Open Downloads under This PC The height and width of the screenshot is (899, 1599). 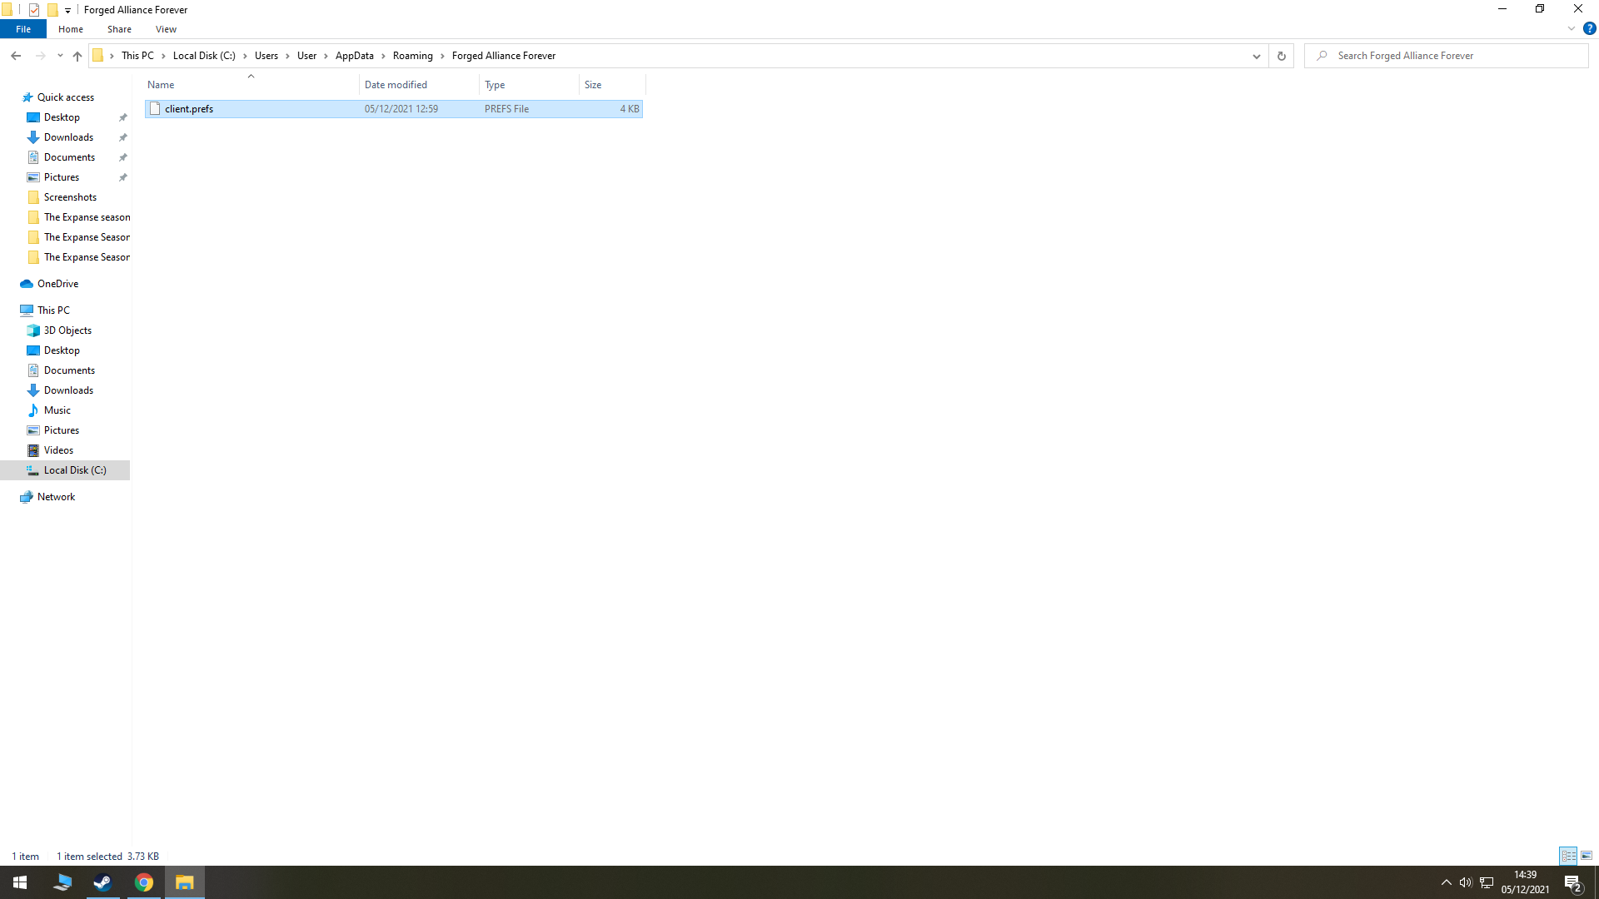tap(68, 390)
